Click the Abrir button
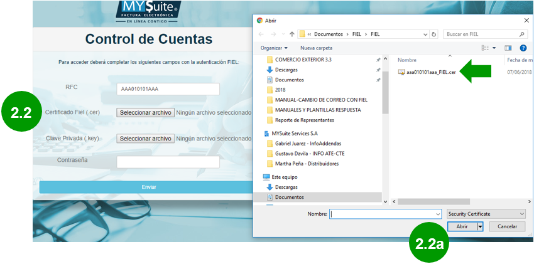 pos(462,226)
